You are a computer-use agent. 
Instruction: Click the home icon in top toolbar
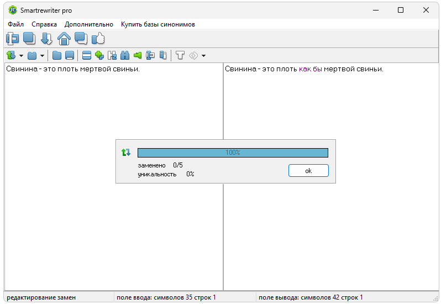(x=64, y=39)
